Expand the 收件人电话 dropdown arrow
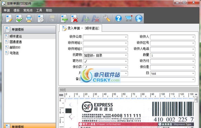201x128 pixels. click(193, 49)
